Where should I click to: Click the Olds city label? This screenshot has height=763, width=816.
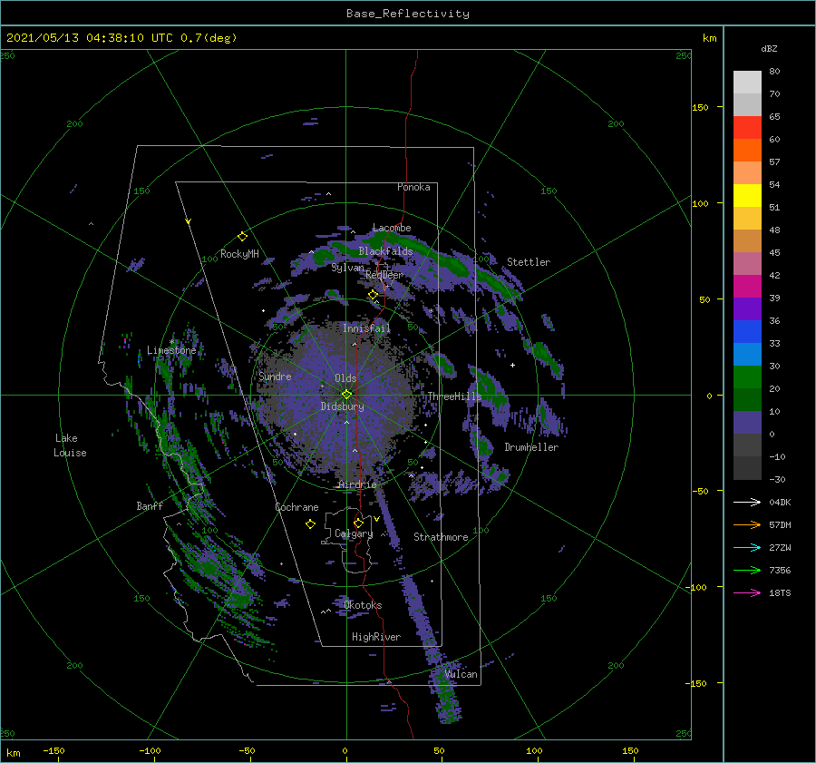point(345,378)
